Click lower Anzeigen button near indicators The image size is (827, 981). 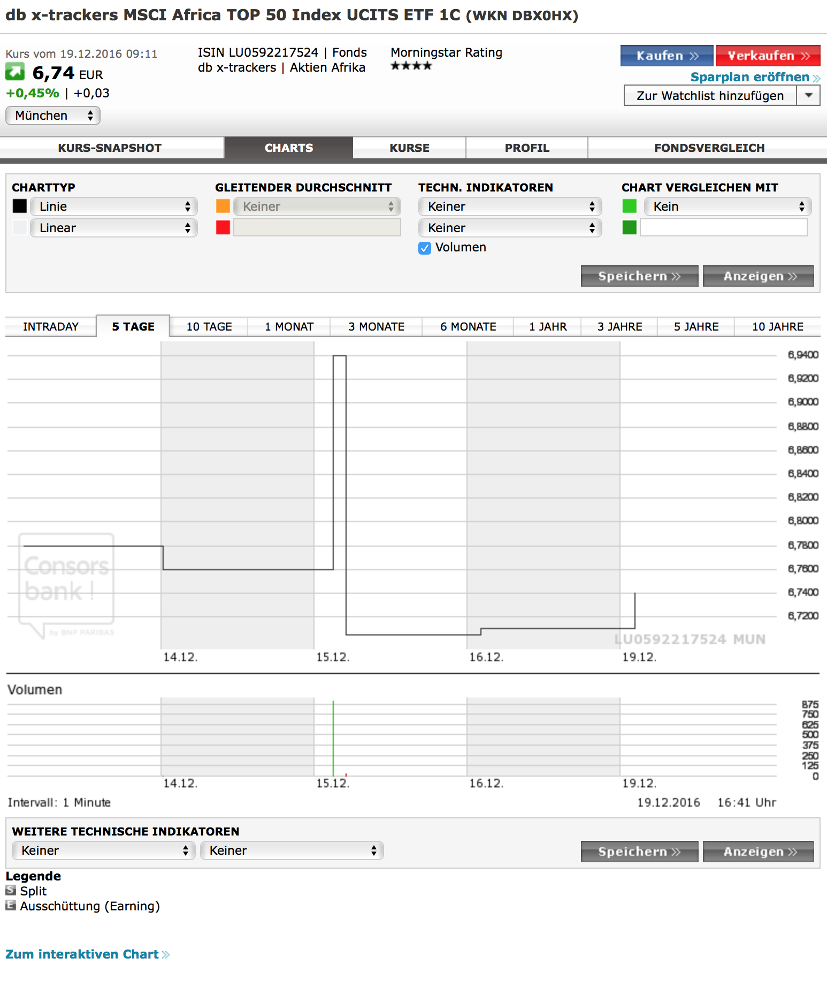click(x=759, y=852)
